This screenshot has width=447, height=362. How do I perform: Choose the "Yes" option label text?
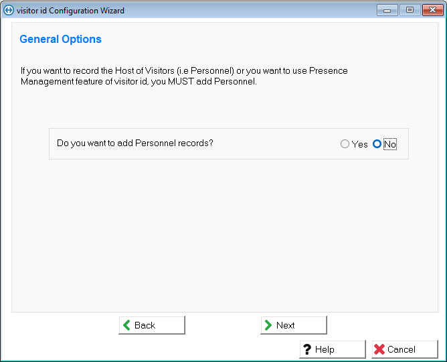pos(360,144)
